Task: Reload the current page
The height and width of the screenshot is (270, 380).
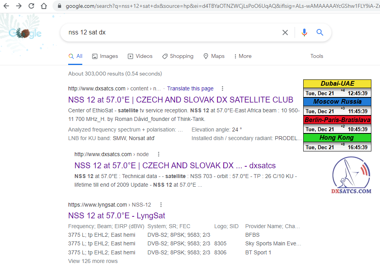Action: 31,6
